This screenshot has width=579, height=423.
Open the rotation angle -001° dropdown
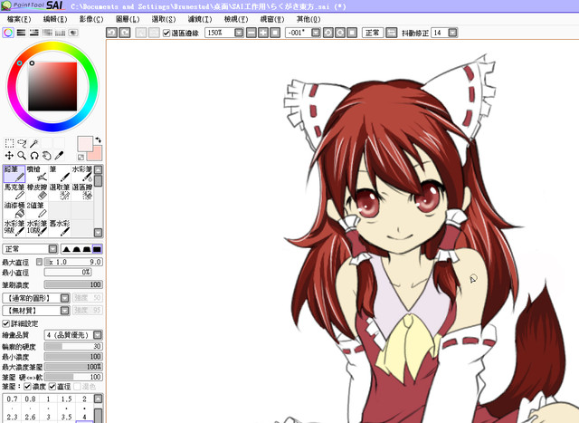[x=316, y=33]
